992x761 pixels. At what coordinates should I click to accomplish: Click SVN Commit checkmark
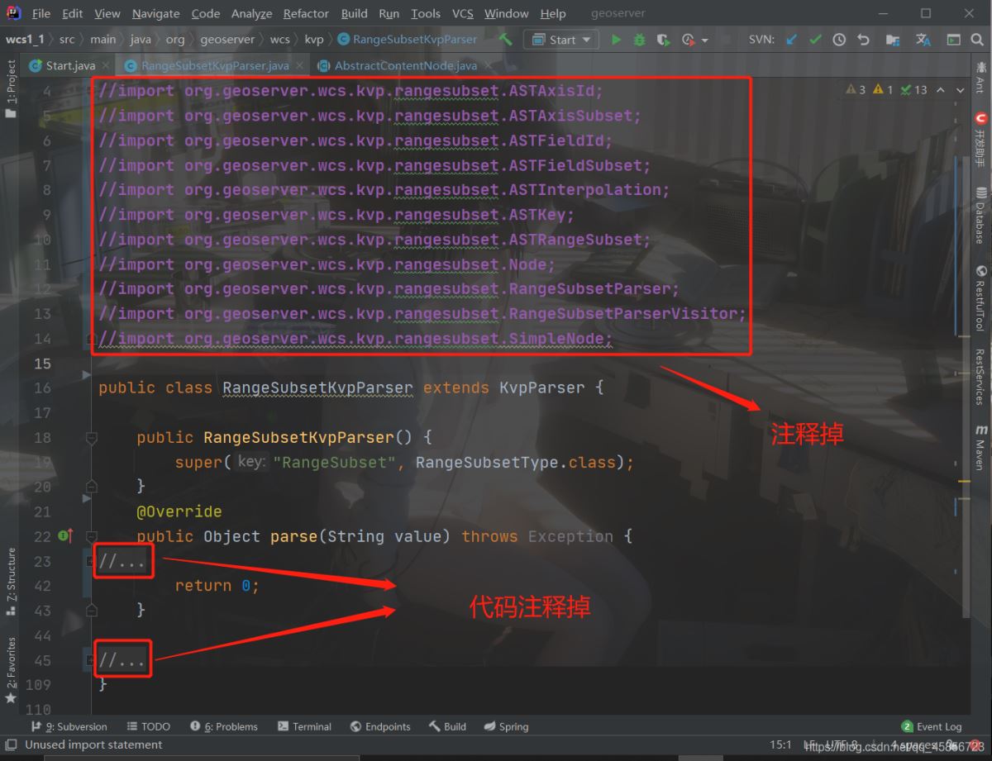pyautogui.click(x=815, y=40)
